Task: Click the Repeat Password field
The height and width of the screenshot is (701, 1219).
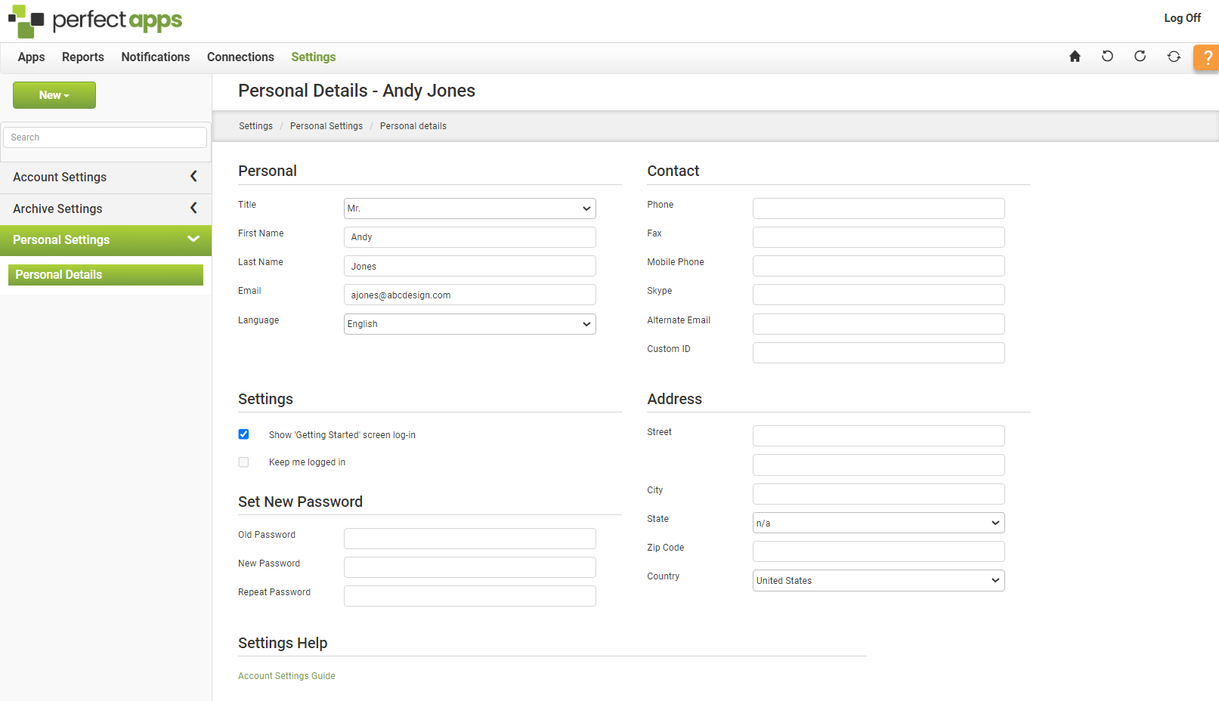Action: coord(470,596)
